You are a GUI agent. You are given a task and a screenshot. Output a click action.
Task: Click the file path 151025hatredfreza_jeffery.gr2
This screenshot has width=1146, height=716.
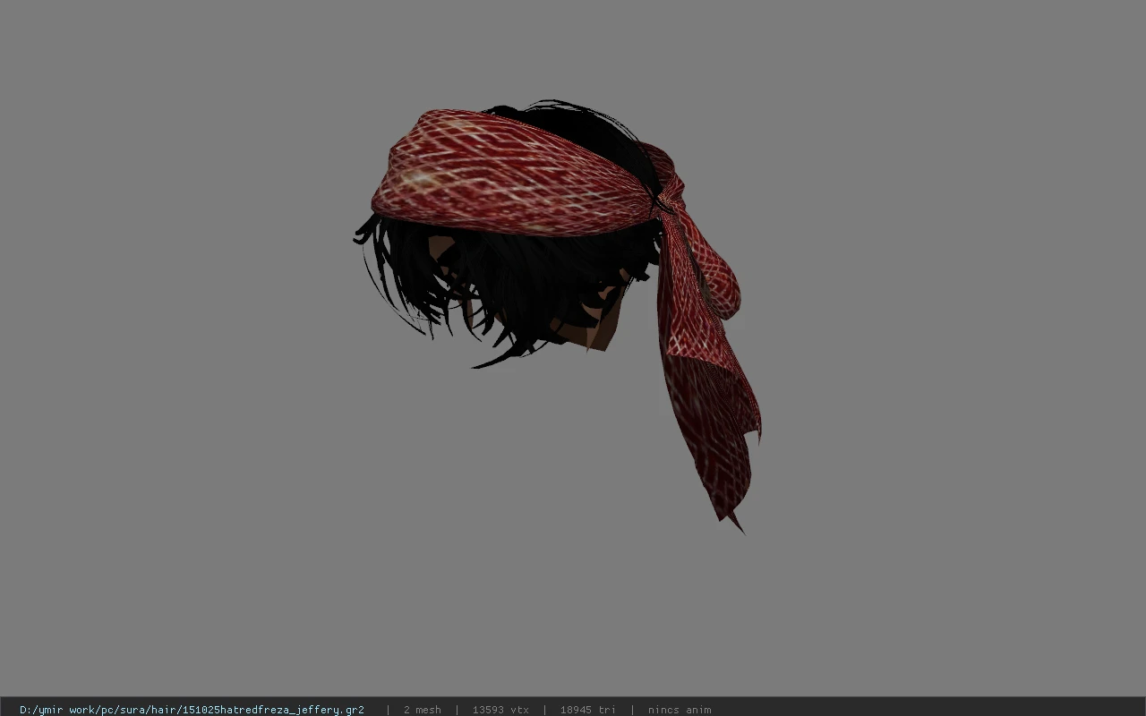click(x=192, y=710)
